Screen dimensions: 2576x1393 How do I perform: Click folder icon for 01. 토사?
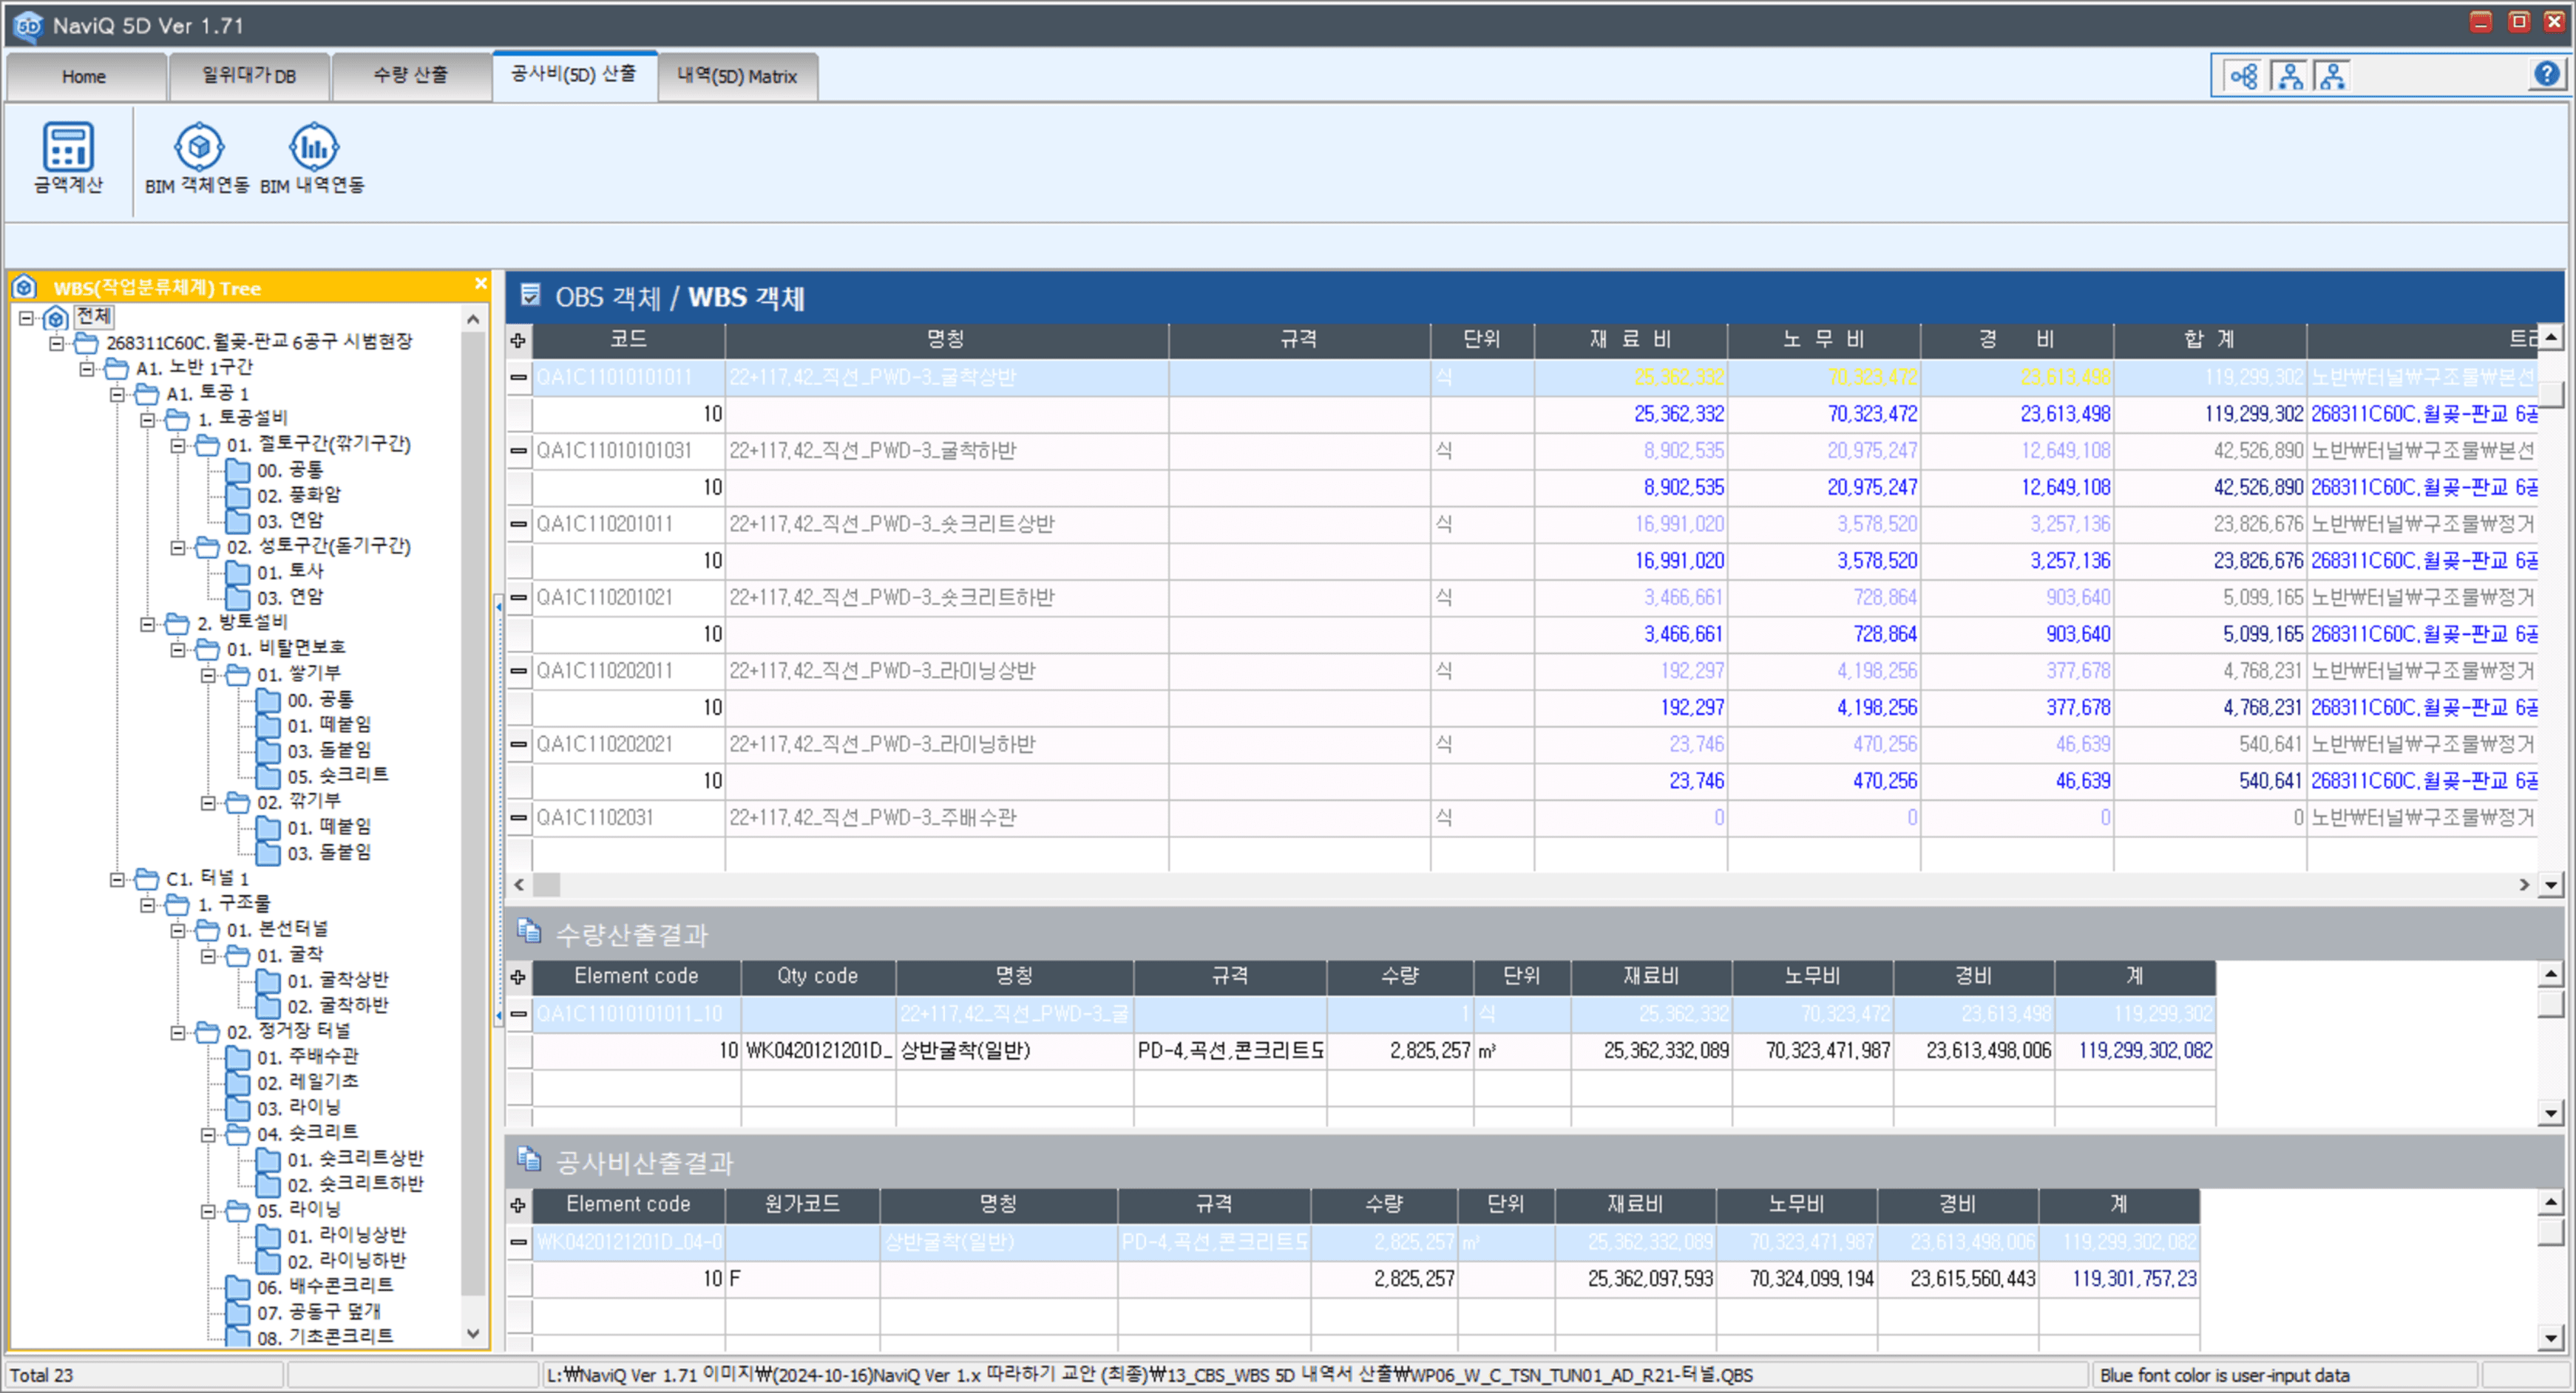tap(238, 573)
